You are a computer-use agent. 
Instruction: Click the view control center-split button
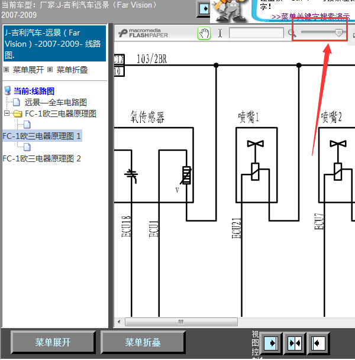(x=295, y=343)
